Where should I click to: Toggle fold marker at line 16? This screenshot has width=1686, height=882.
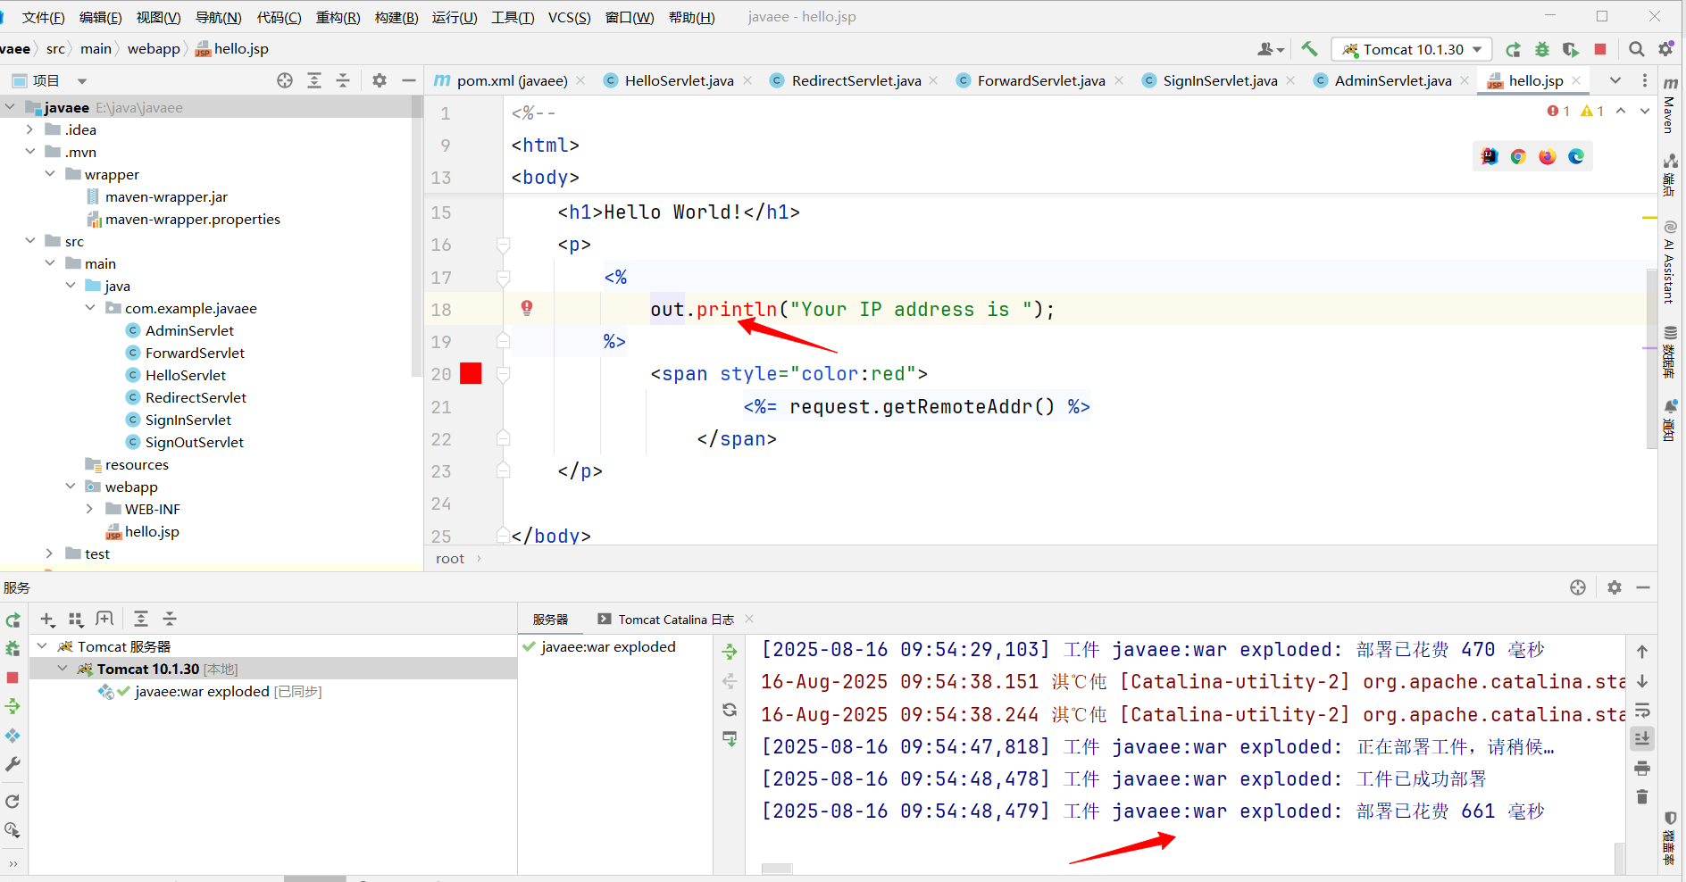coord(504,245)
